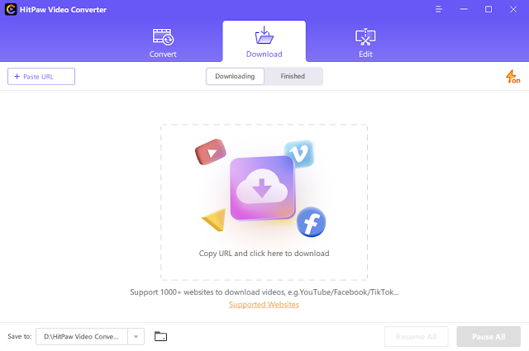The width and height of the screenshot is (529, 351).
Task: Open the Supported Websites link
Action: [x=264, y=305]
